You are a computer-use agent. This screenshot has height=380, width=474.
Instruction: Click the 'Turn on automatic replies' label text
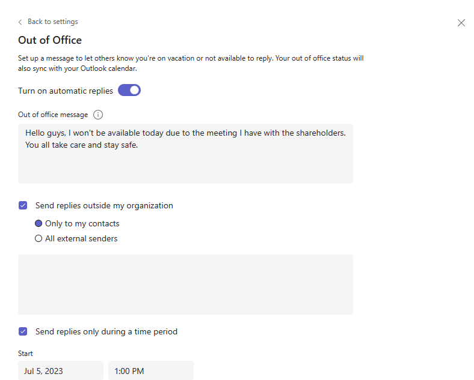click(66, 91)
